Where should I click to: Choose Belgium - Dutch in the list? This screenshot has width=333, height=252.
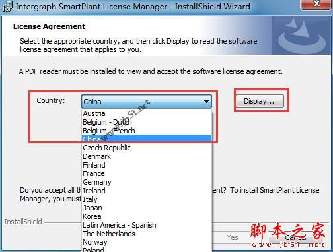pos(147,122)
